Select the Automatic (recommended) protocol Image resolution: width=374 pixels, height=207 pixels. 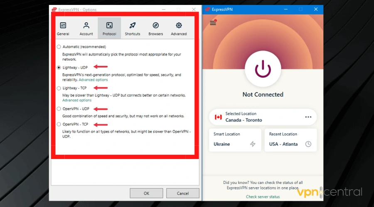(x=59, y=47)
